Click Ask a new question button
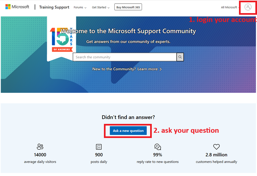Screen dimensions: 257x176 point(128,130)
